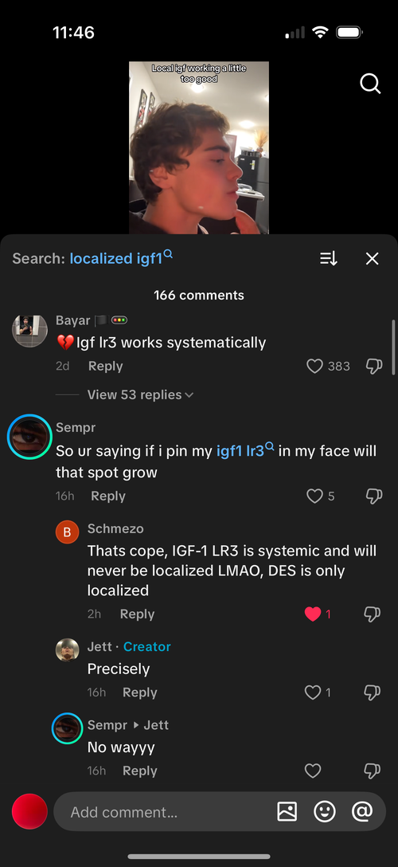Viewport: 398px width, 867px height.
Task: Reply to Jett's 'Precisely' comment
Action: click(139, 692)
